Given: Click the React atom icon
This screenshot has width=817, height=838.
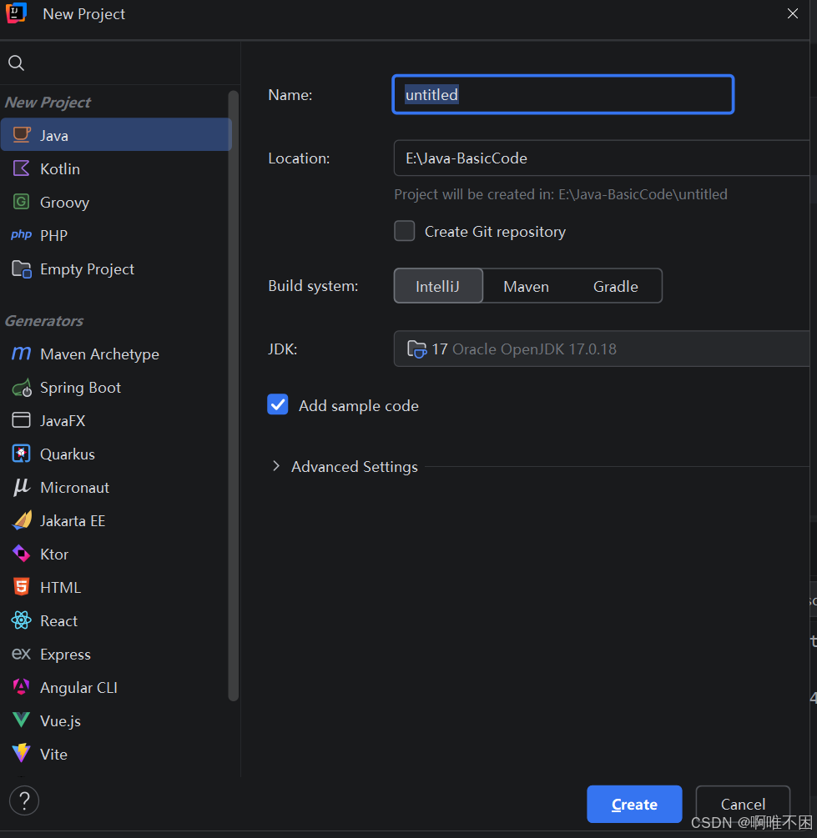Looking at the screenshot, I should (x=22, y=620).
